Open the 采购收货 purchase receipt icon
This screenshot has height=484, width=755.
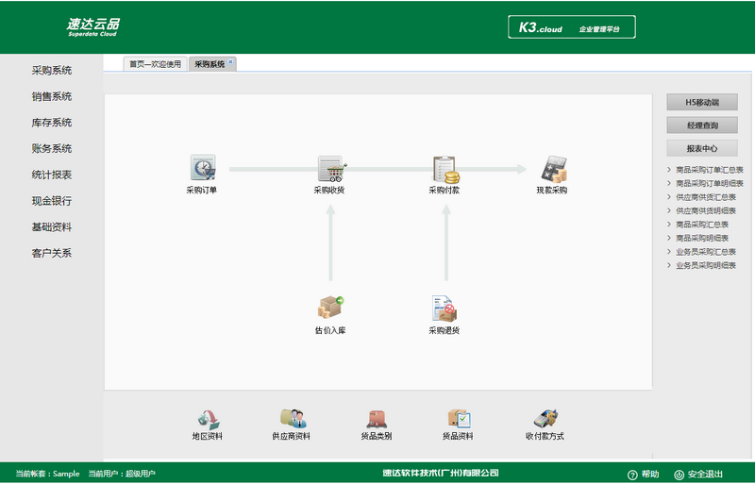point(329,169)
